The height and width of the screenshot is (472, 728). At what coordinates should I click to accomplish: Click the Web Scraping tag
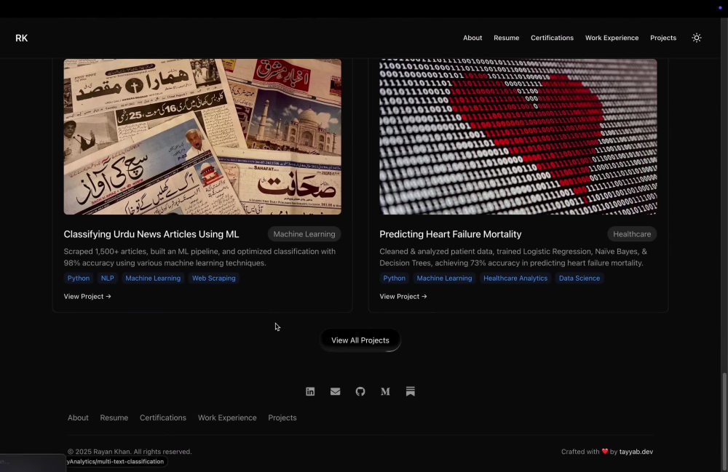click(x=213, y=279)
